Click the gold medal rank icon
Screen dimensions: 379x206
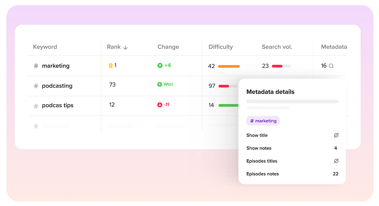pos(110,66)
